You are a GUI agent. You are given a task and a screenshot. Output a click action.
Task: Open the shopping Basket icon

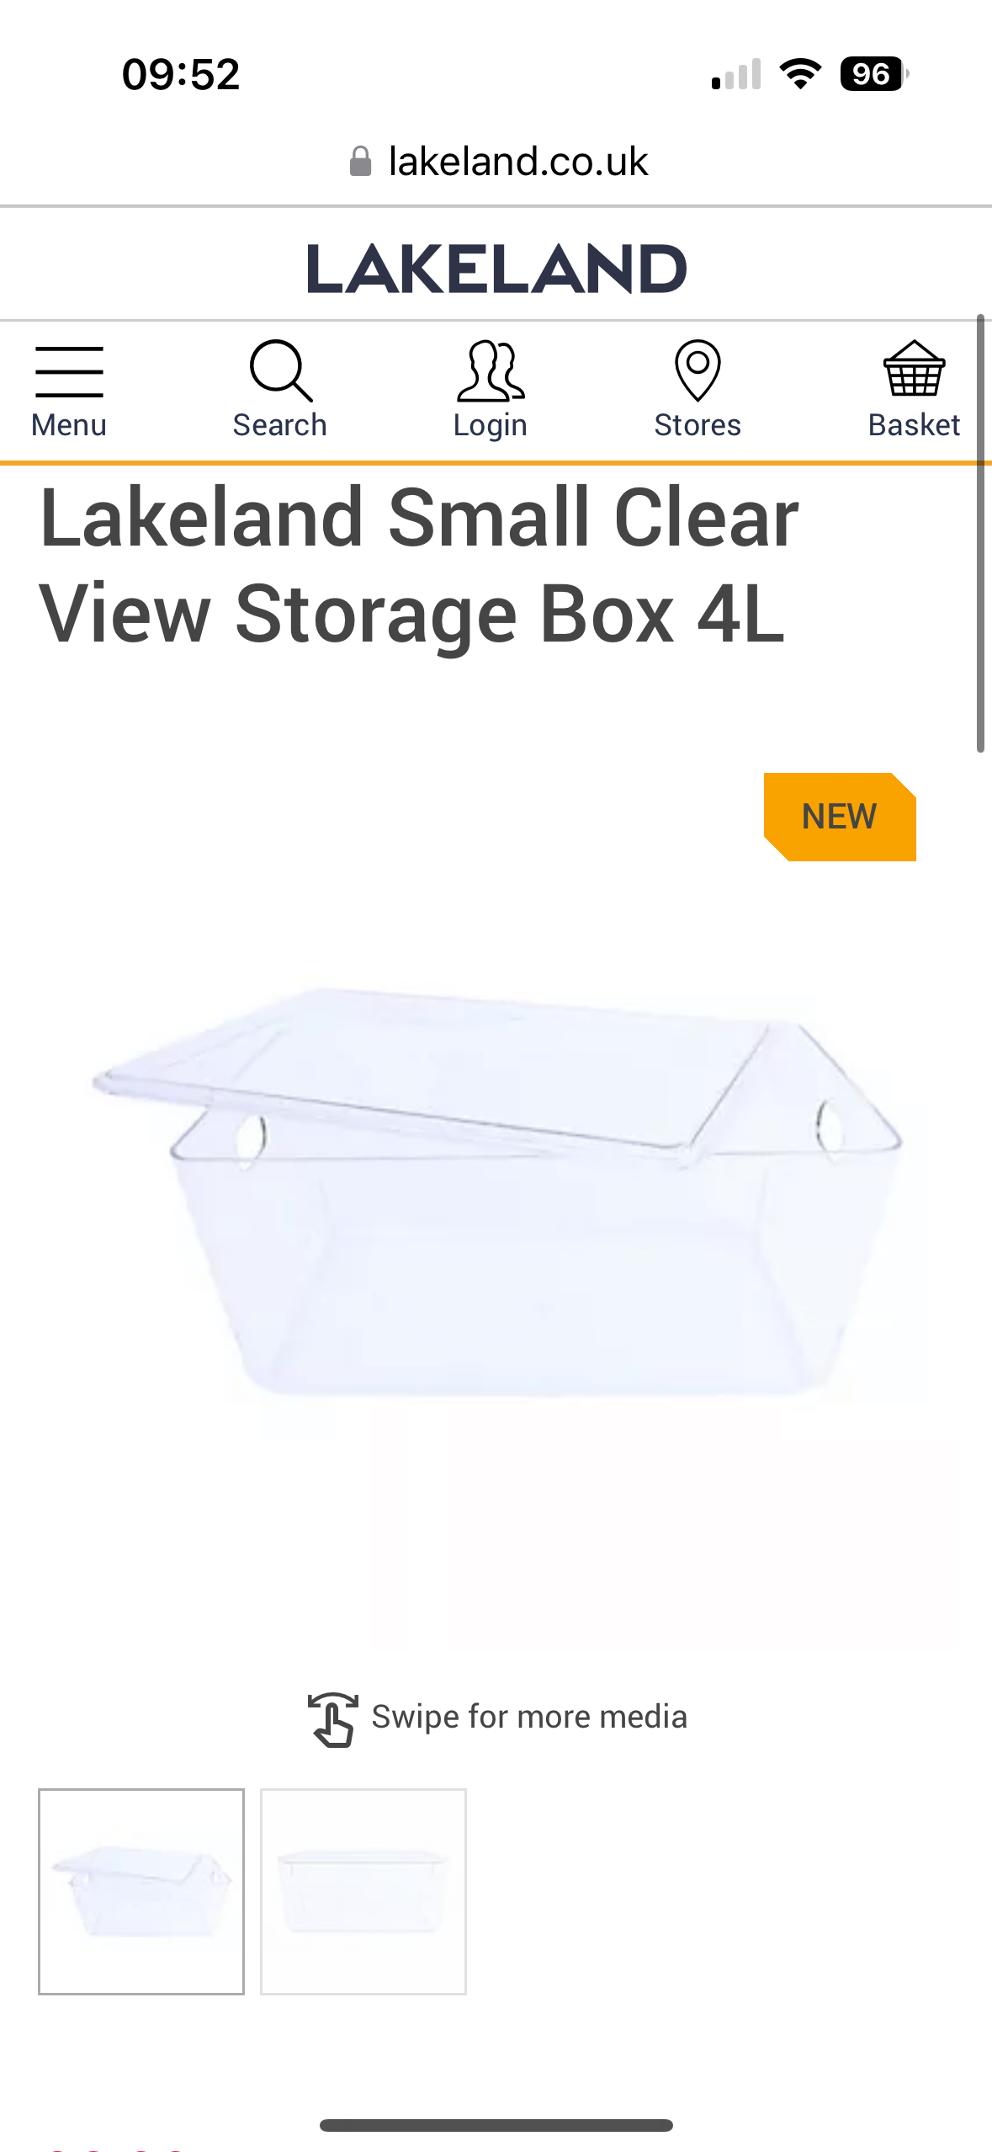pyautogui.click(x=914, y=369)
